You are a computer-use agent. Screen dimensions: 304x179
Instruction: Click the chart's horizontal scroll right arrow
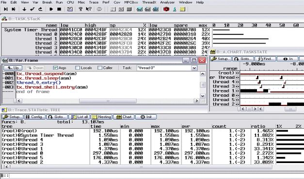255,109
